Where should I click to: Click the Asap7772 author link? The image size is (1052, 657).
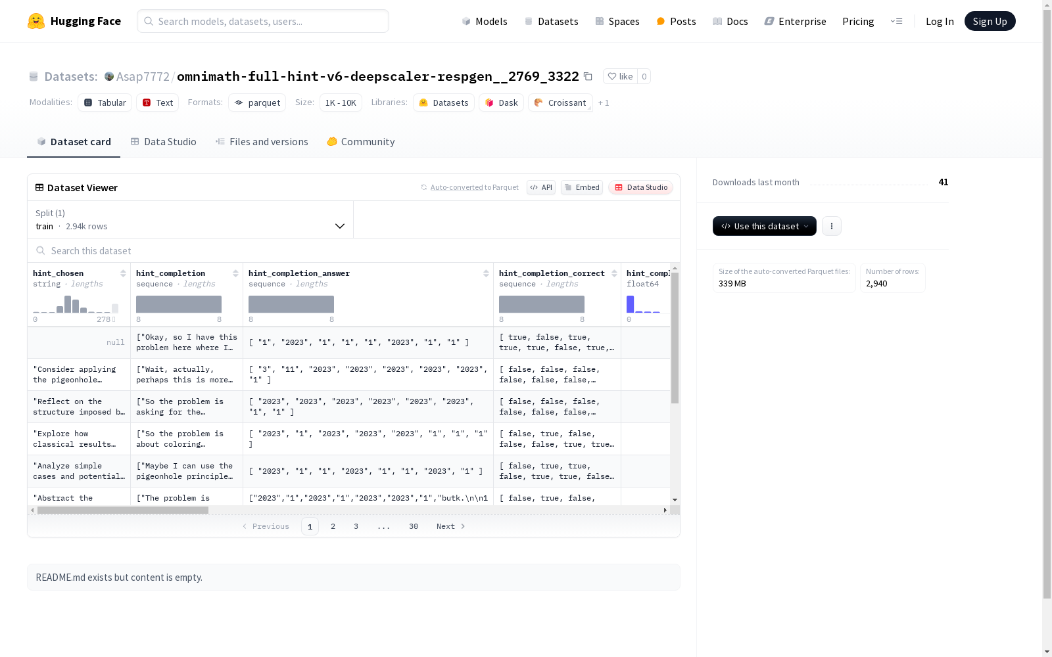coord(143,76)
